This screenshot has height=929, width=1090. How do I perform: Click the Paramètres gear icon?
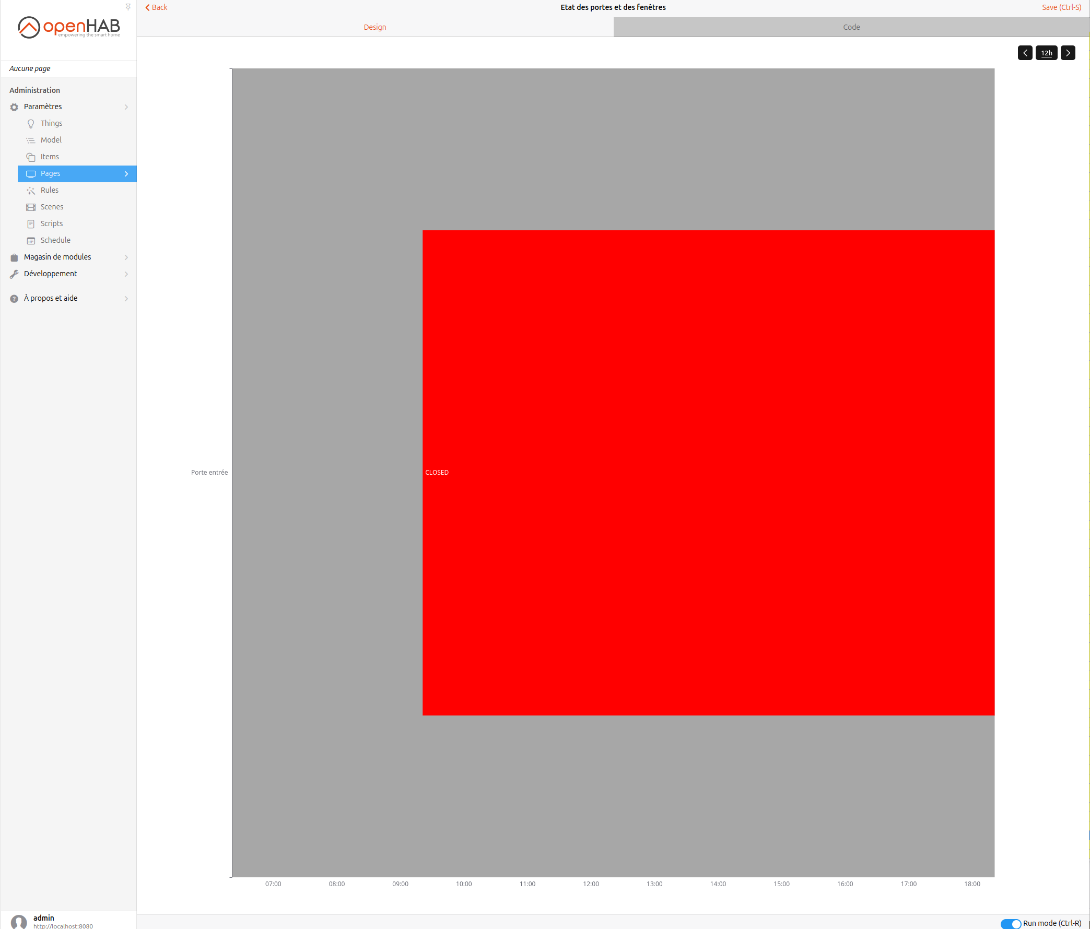coord(14,107)
